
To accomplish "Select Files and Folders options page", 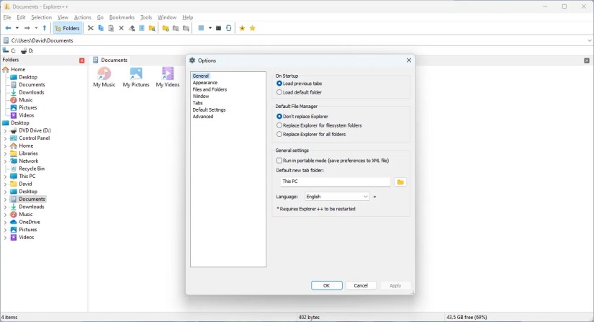I will (210, 89).
